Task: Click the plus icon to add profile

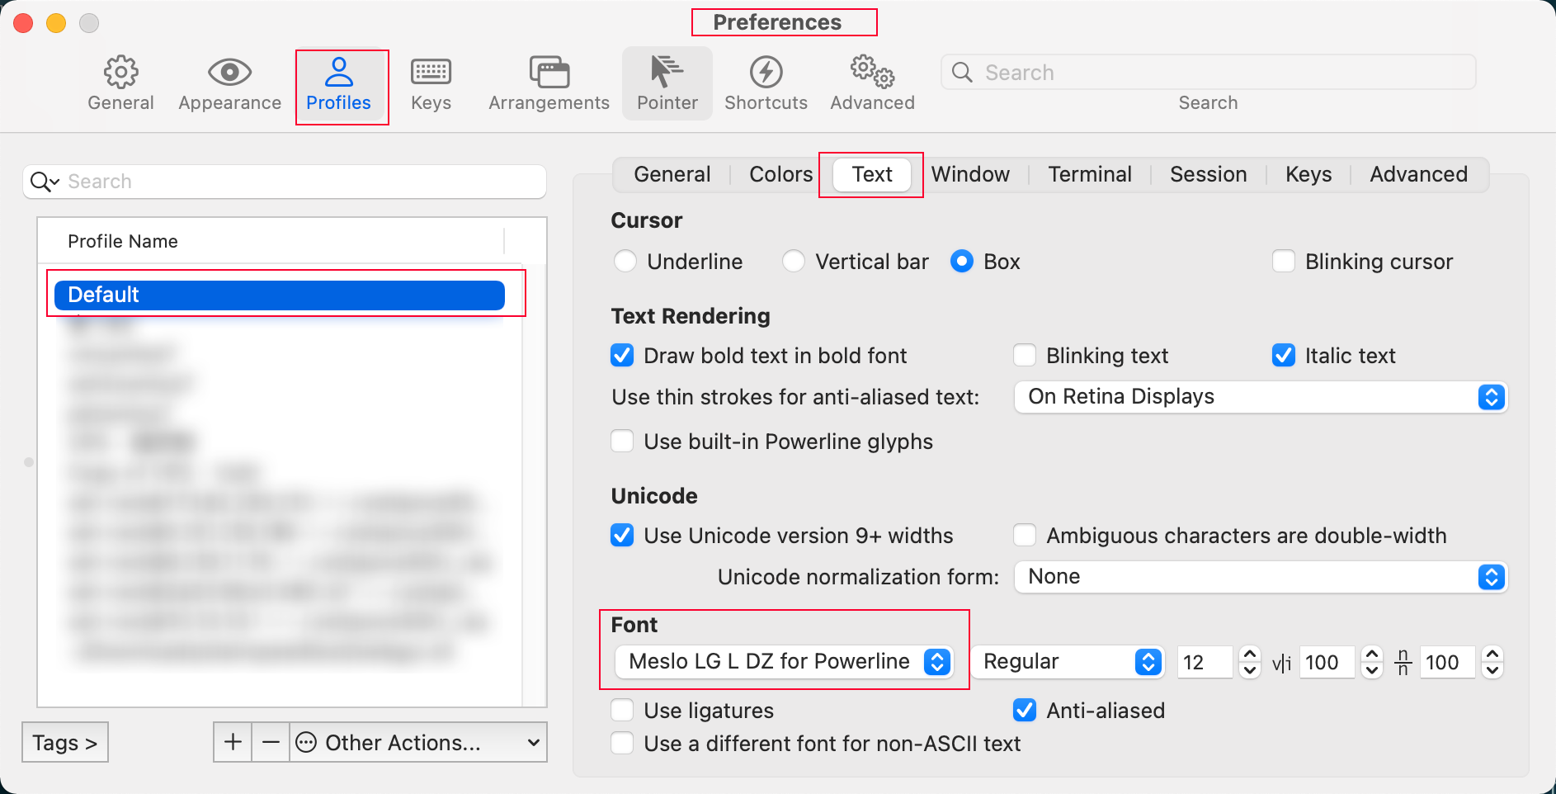Action: pos(233,742)
